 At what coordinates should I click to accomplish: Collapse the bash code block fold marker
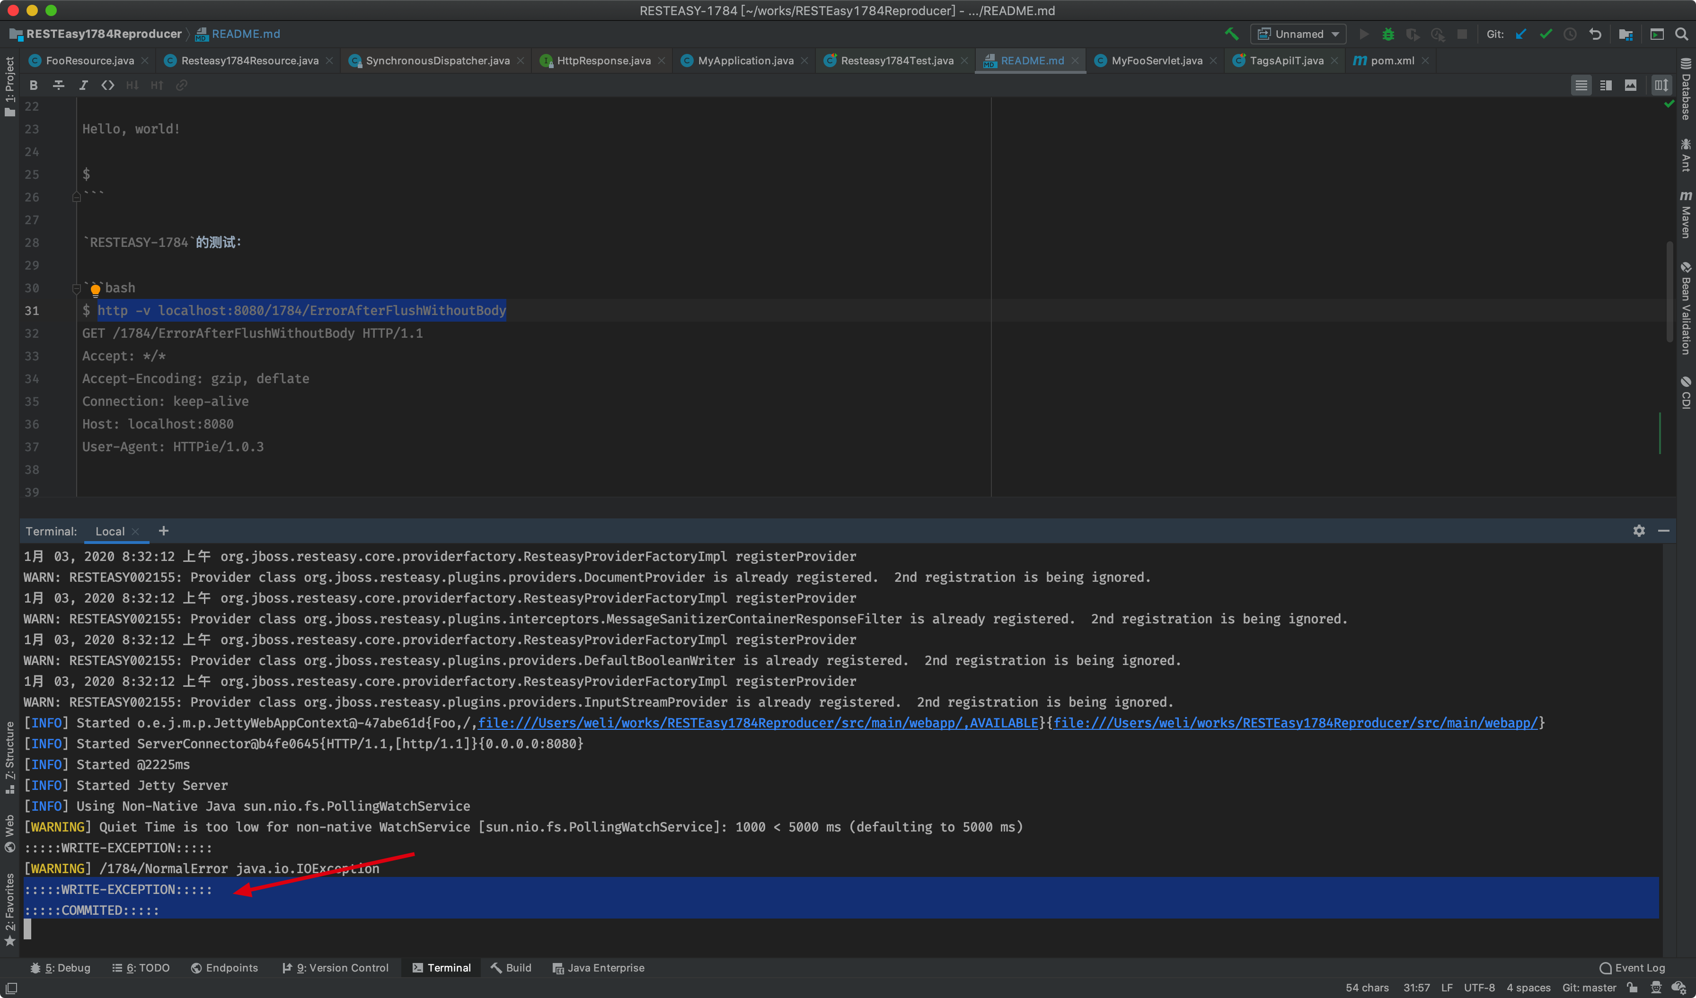(76, 289)
